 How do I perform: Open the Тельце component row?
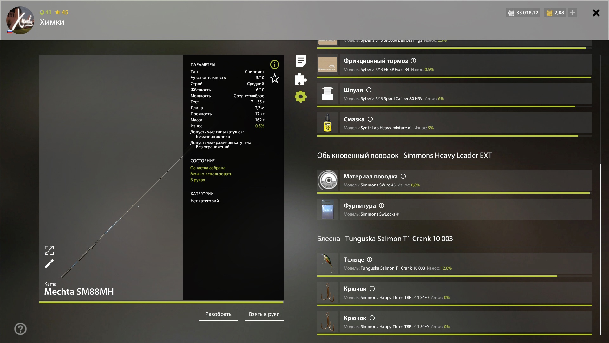click(x=466, y=263)
